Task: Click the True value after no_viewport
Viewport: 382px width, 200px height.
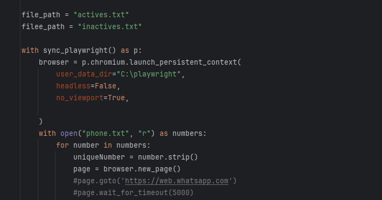Action: click(x=116, y=98)
